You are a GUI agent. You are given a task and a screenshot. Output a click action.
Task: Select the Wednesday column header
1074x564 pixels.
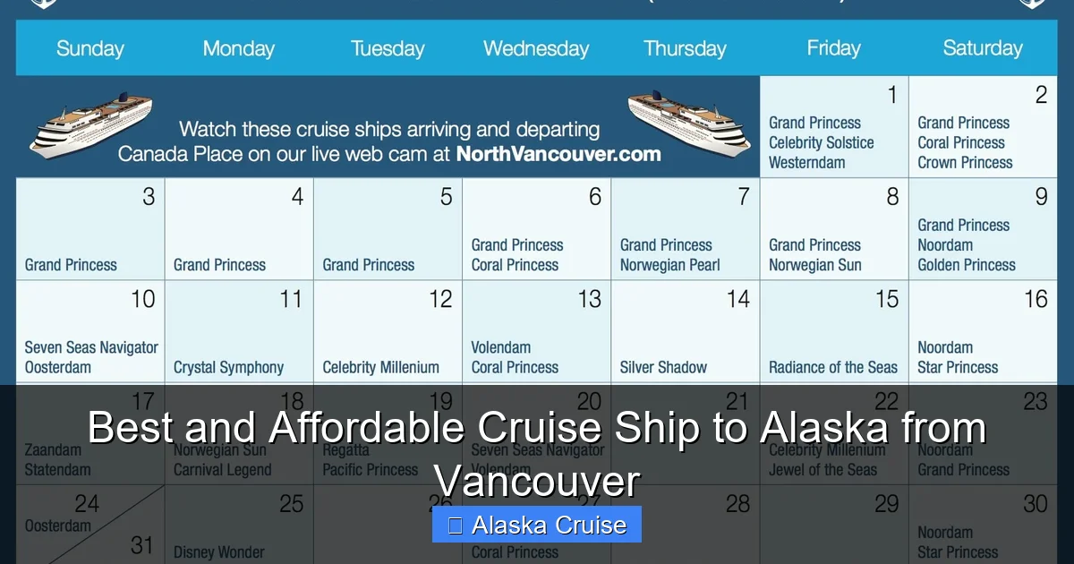(535, 48)
